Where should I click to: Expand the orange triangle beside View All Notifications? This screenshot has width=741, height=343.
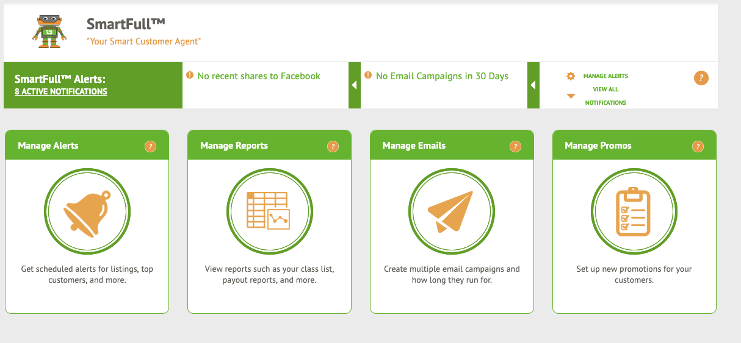(571, 96)
